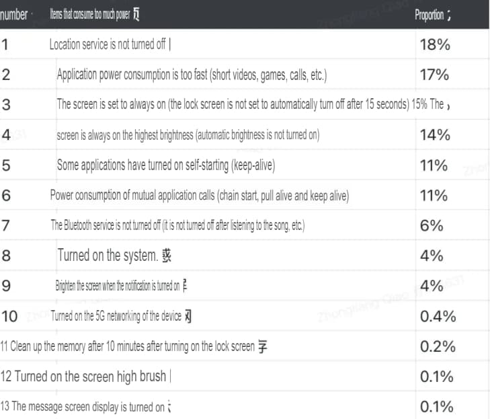
Task: Click the Bluetooth service row text
Action: pos(178,225)
